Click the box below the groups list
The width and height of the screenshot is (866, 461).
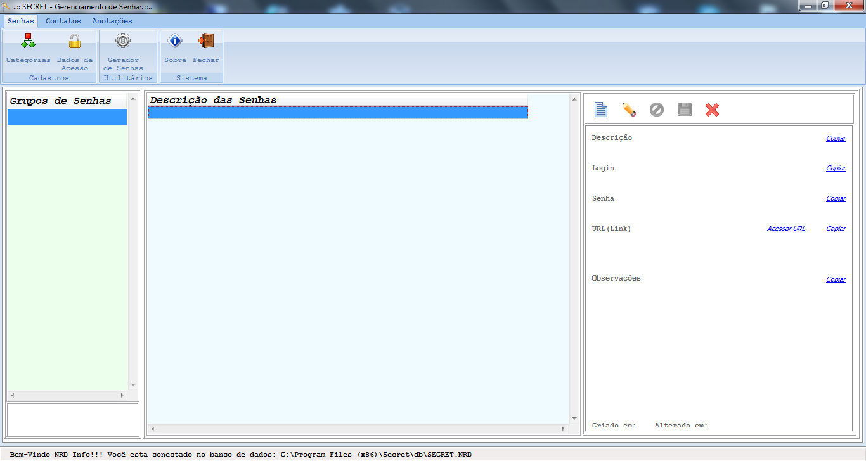pyautogui.click(x=73, y=420)
